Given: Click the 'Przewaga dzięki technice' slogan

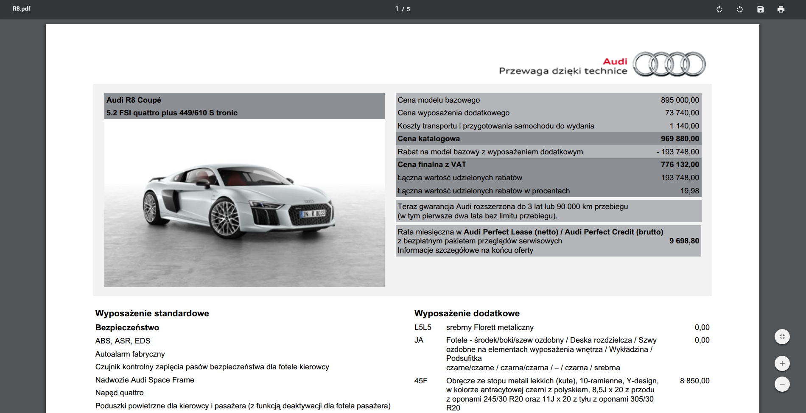Looking at the screenshot, I should [563, 71].
